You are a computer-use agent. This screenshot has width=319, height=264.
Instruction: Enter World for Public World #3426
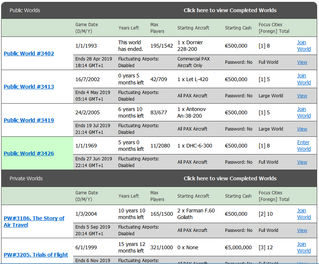(x=303, y=146)
